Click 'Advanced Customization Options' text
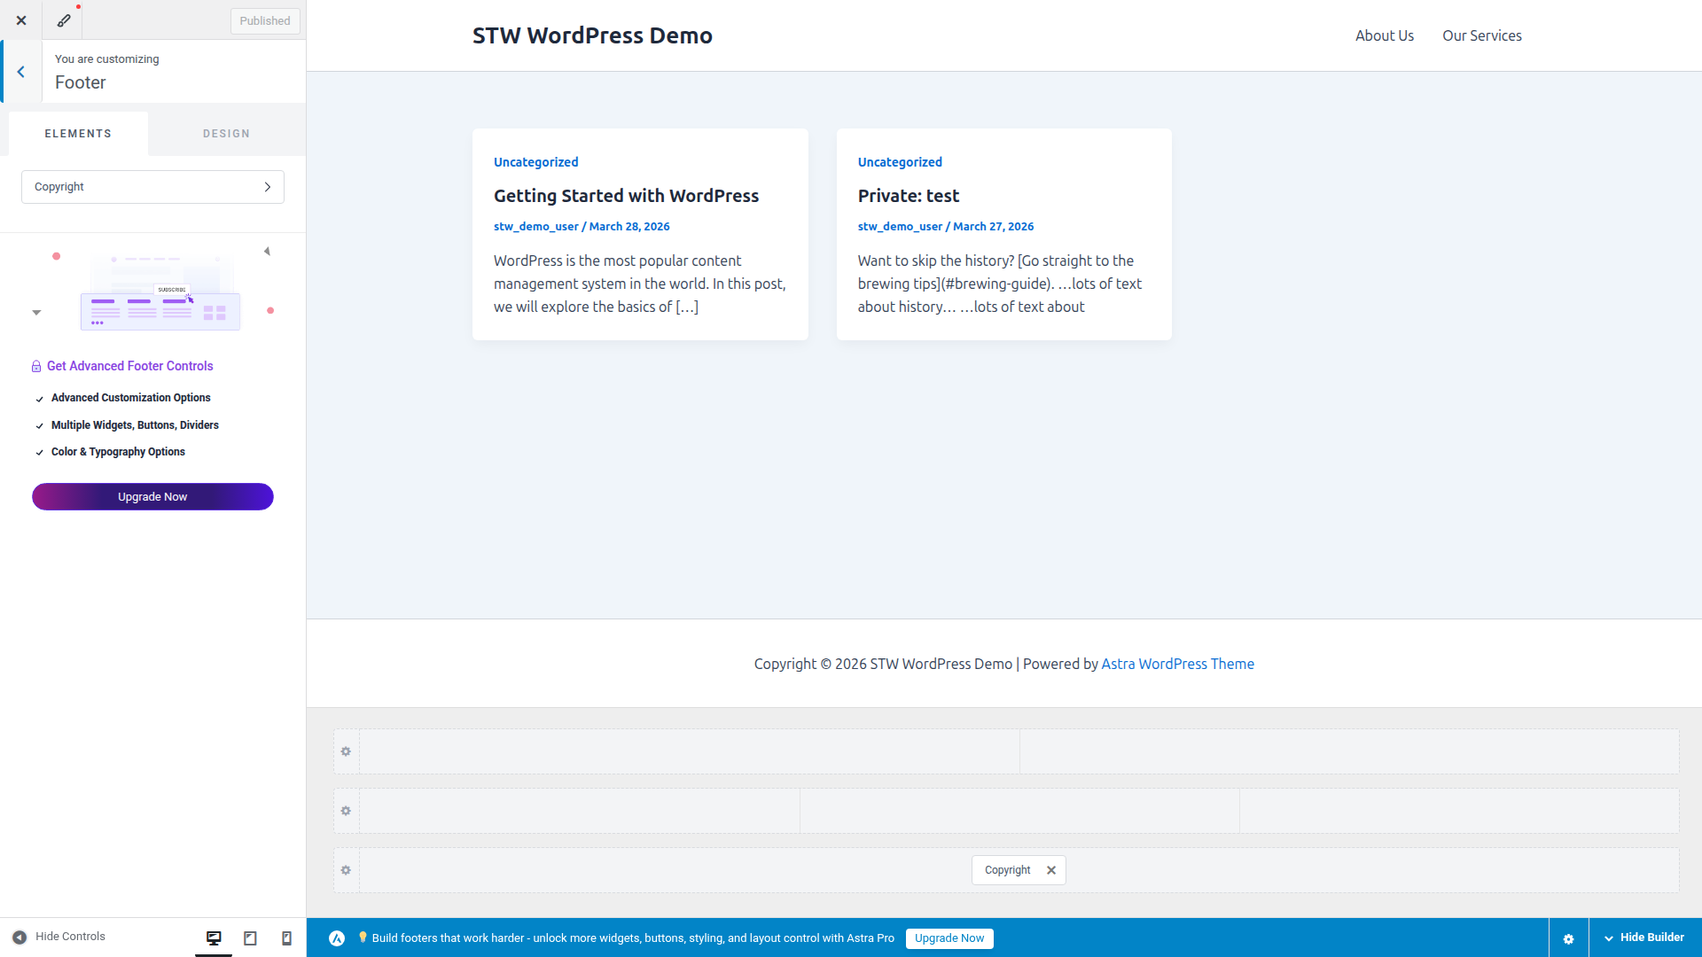The width and height of the screenshot is (1702, 957). [130, 398]
